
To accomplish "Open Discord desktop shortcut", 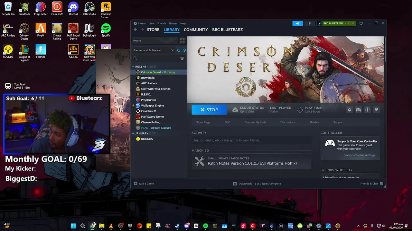I will (x=73, y=9).
